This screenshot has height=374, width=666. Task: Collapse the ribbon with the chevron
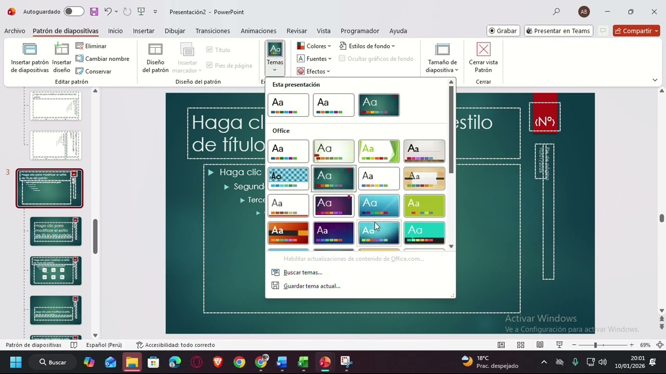coord(655,80)
